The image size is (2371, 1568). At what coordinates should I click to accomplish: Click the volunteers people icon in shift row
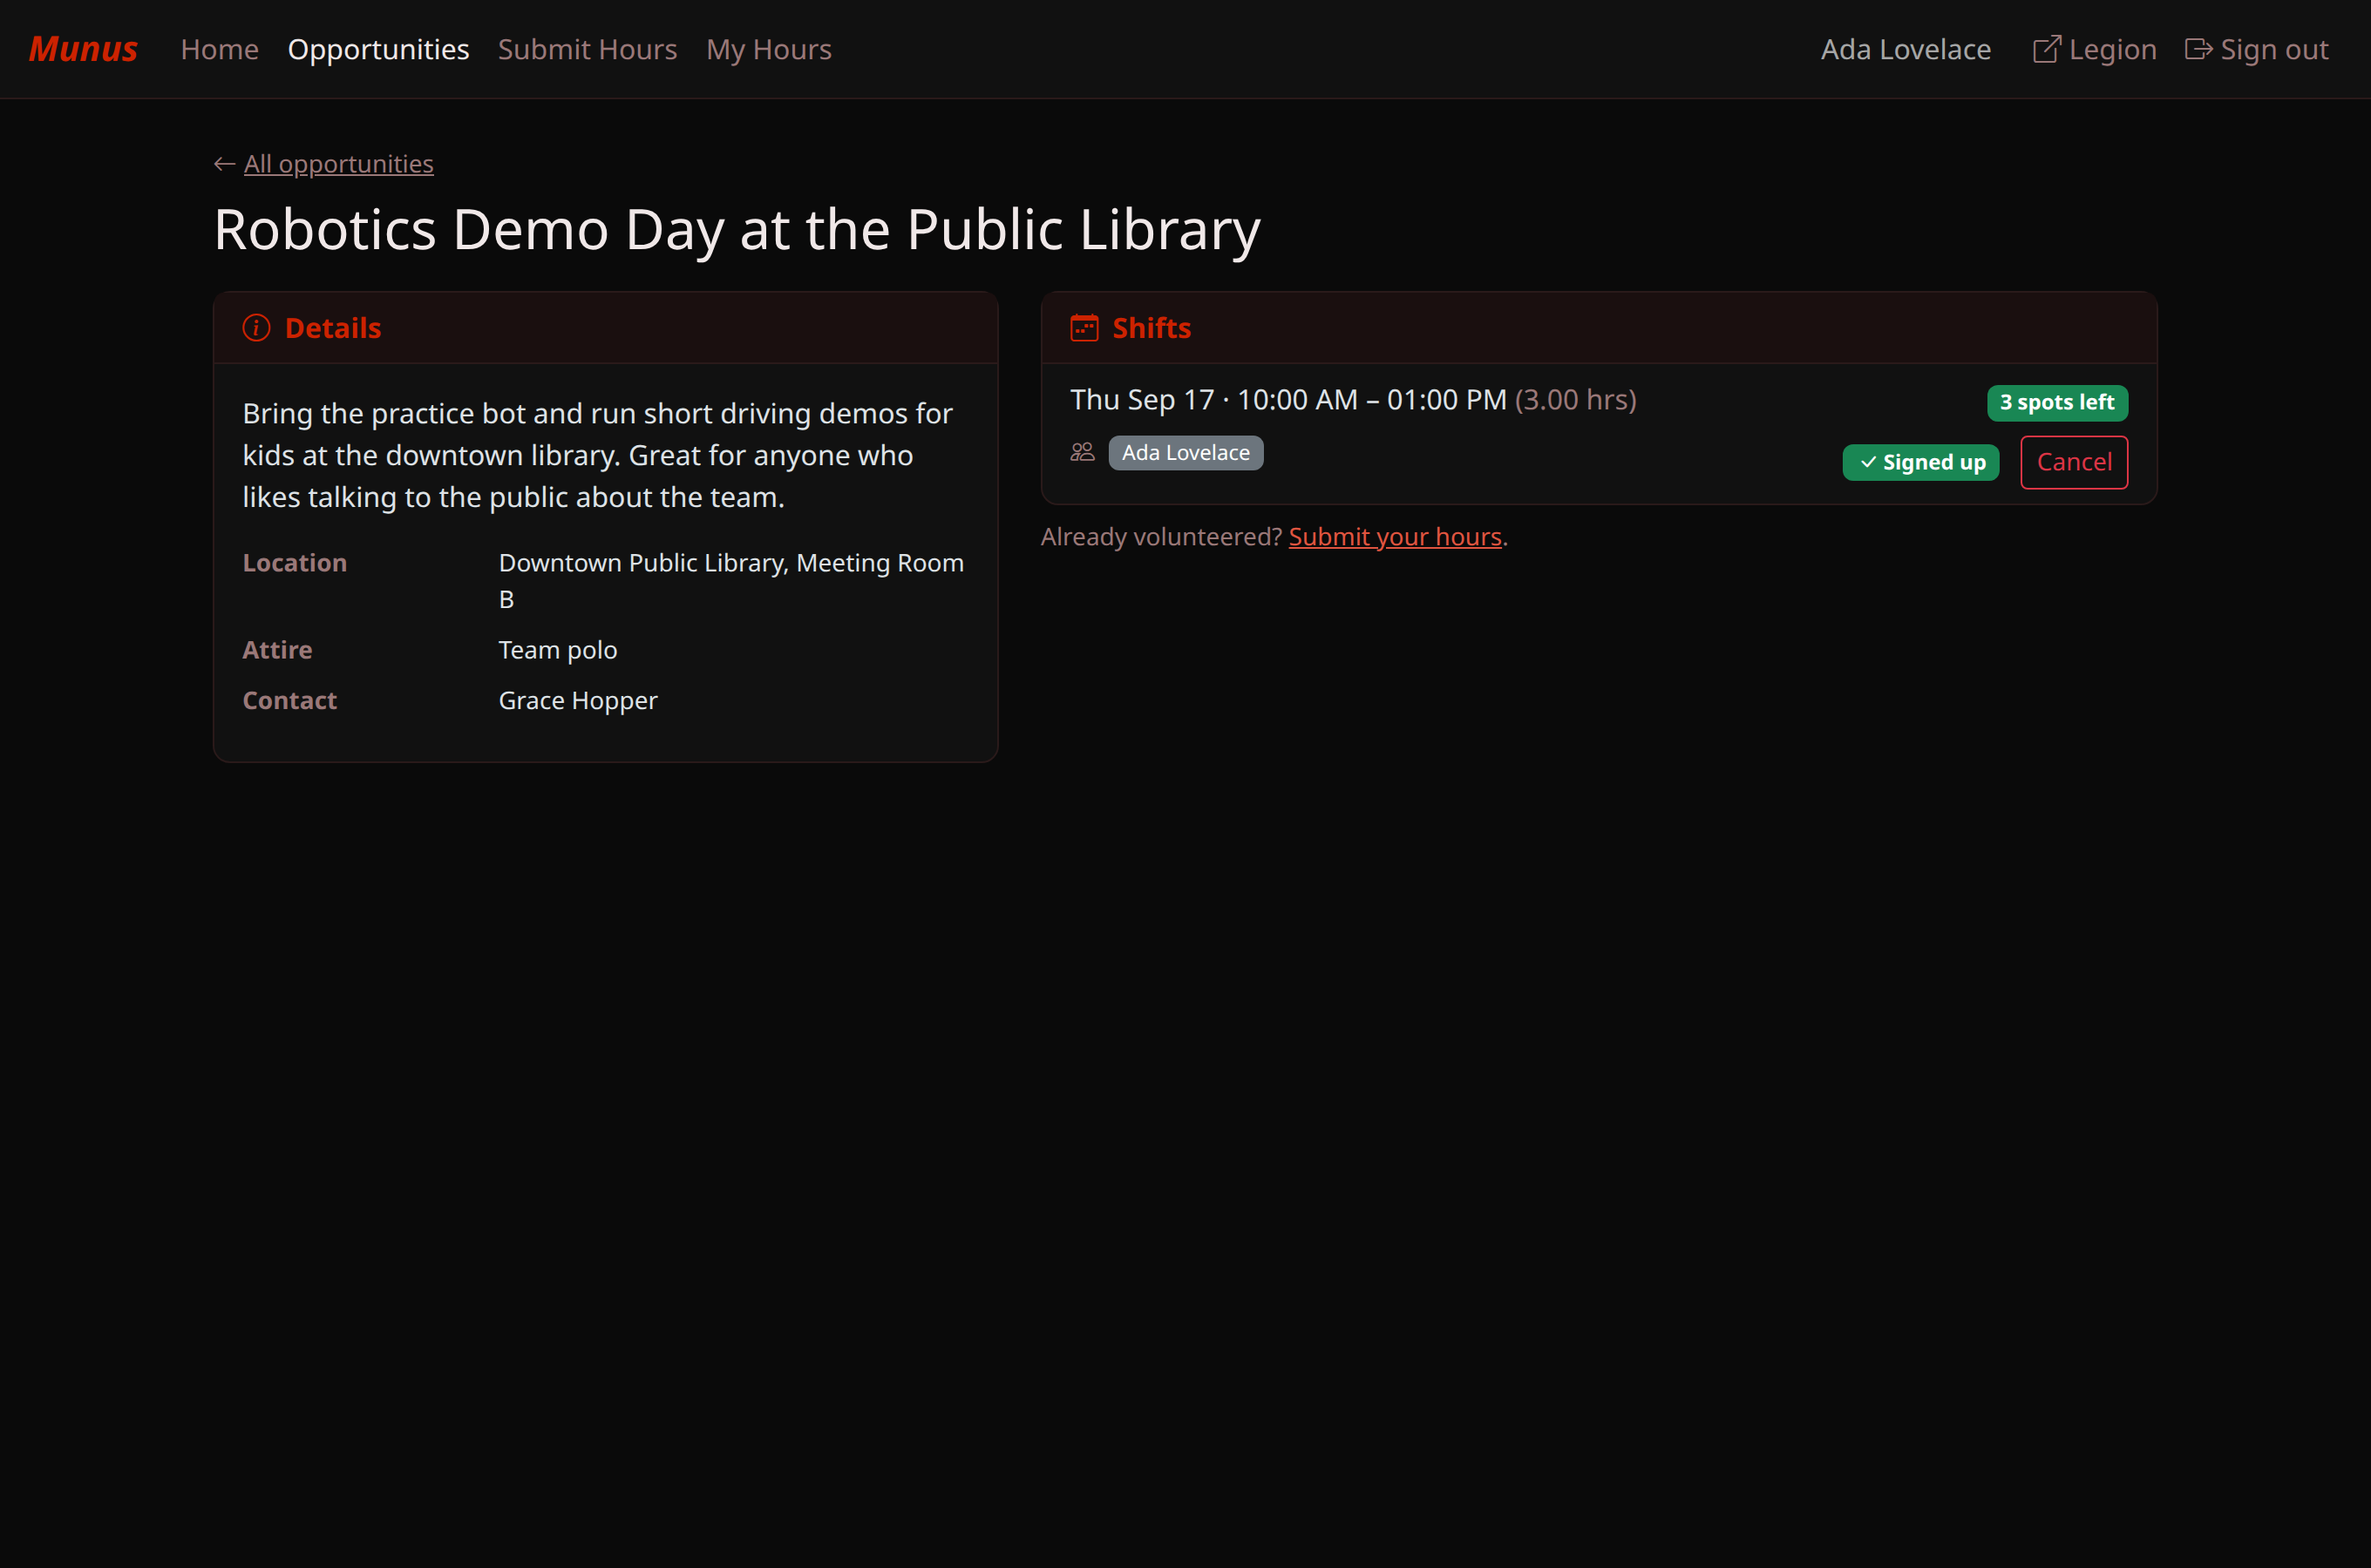click(1083, 453)
